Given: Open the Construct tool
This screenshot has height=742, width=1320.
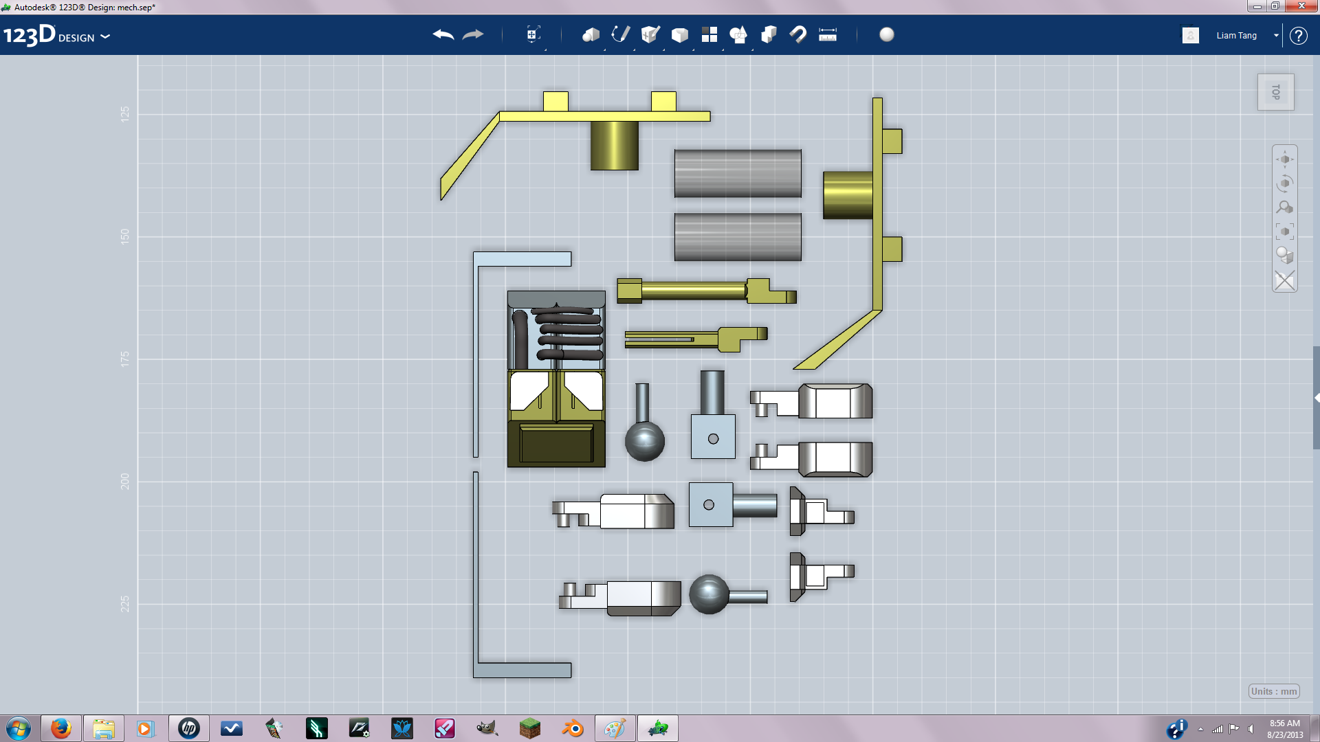Looking at the screenshot, I should pos(650,34).
